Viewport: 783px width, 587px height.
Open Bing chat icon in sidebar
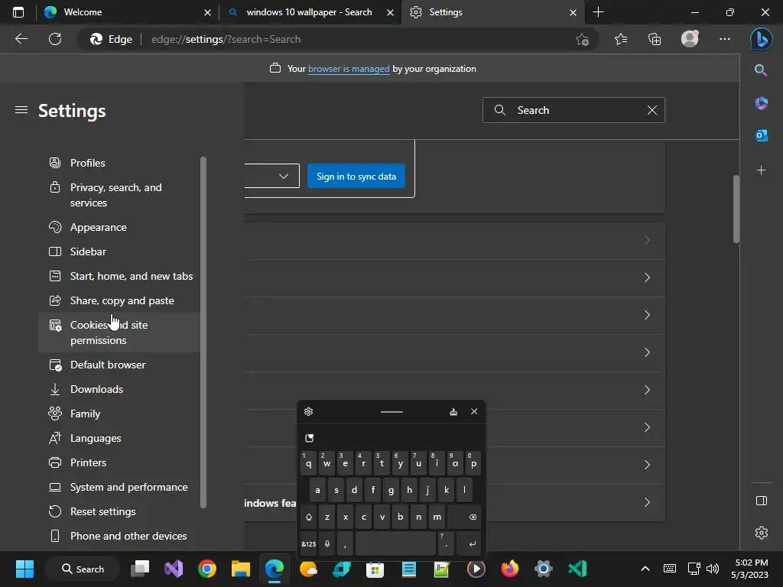(761, 39)
